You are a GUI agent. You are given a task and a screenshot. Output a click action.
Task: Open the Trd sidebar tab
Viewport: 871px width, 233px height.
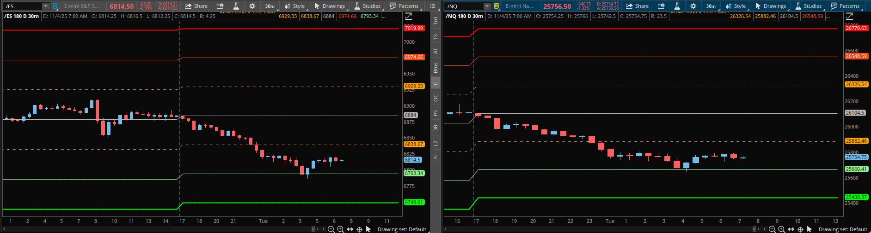435,21
